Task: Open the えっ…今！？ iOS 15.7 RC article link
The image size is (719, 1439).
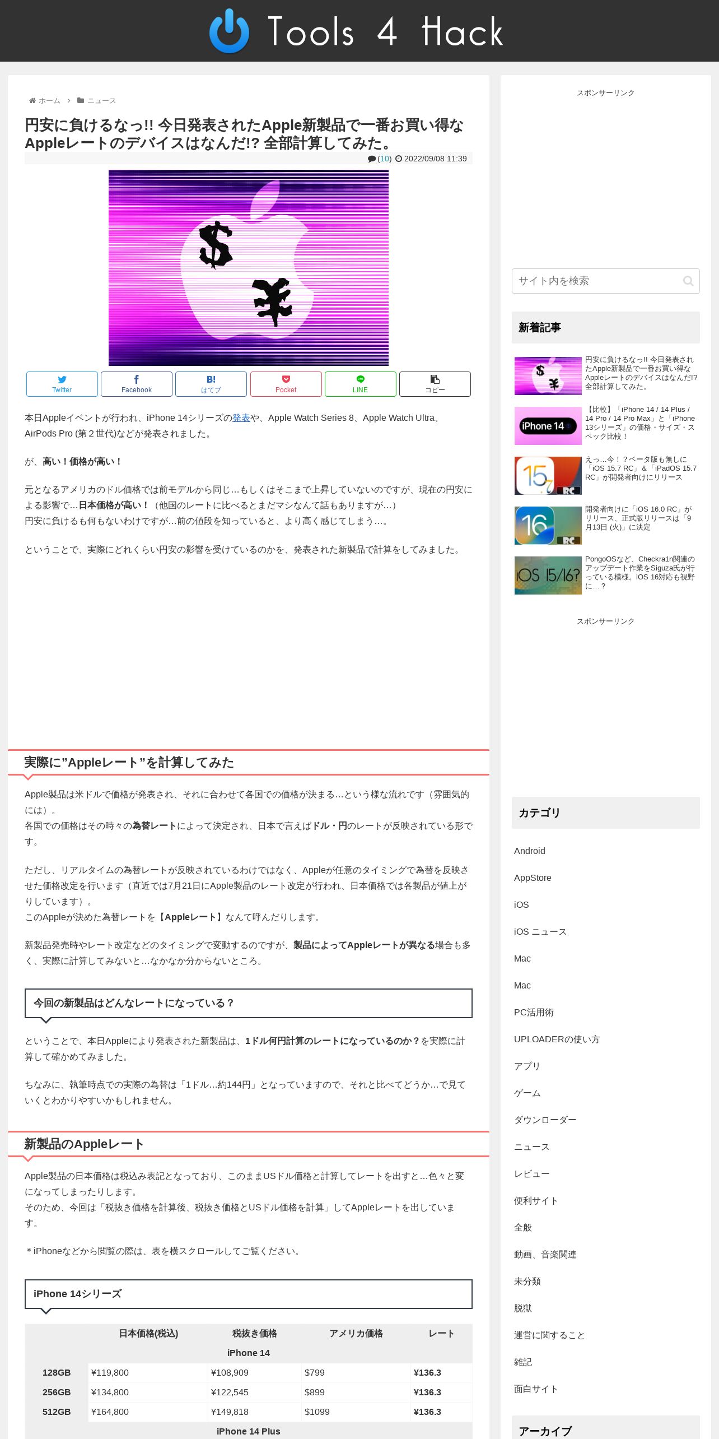Action: [641, 468]
